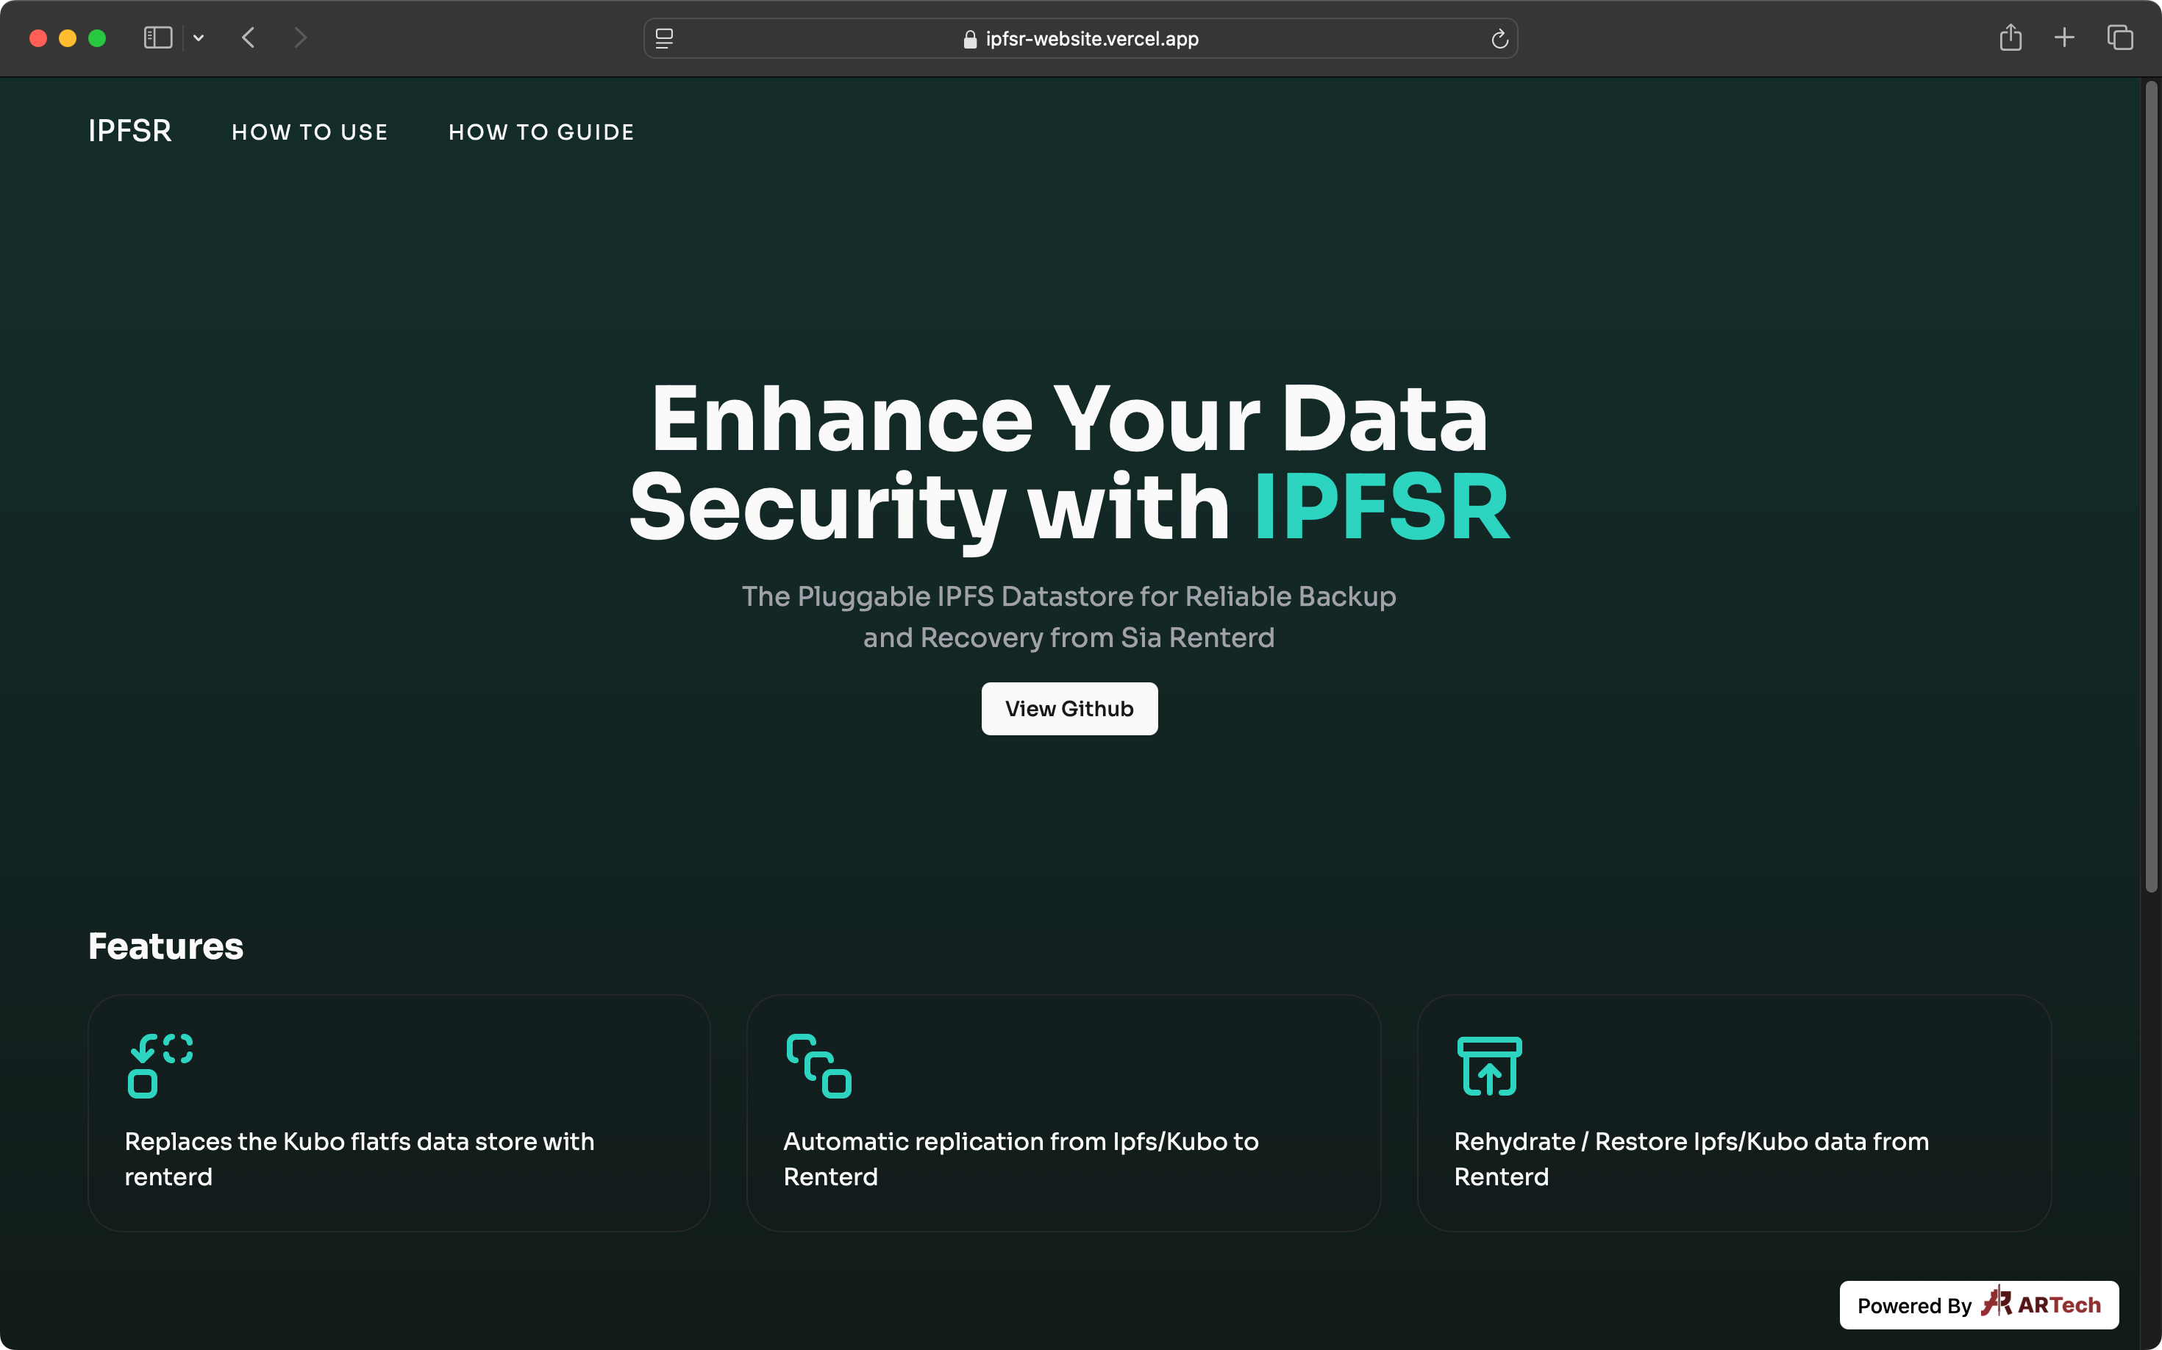This screenshot has height=1350, width=2162.
Task: Click the ARTech logo icon
Action: click(x=1997, y=1303)
